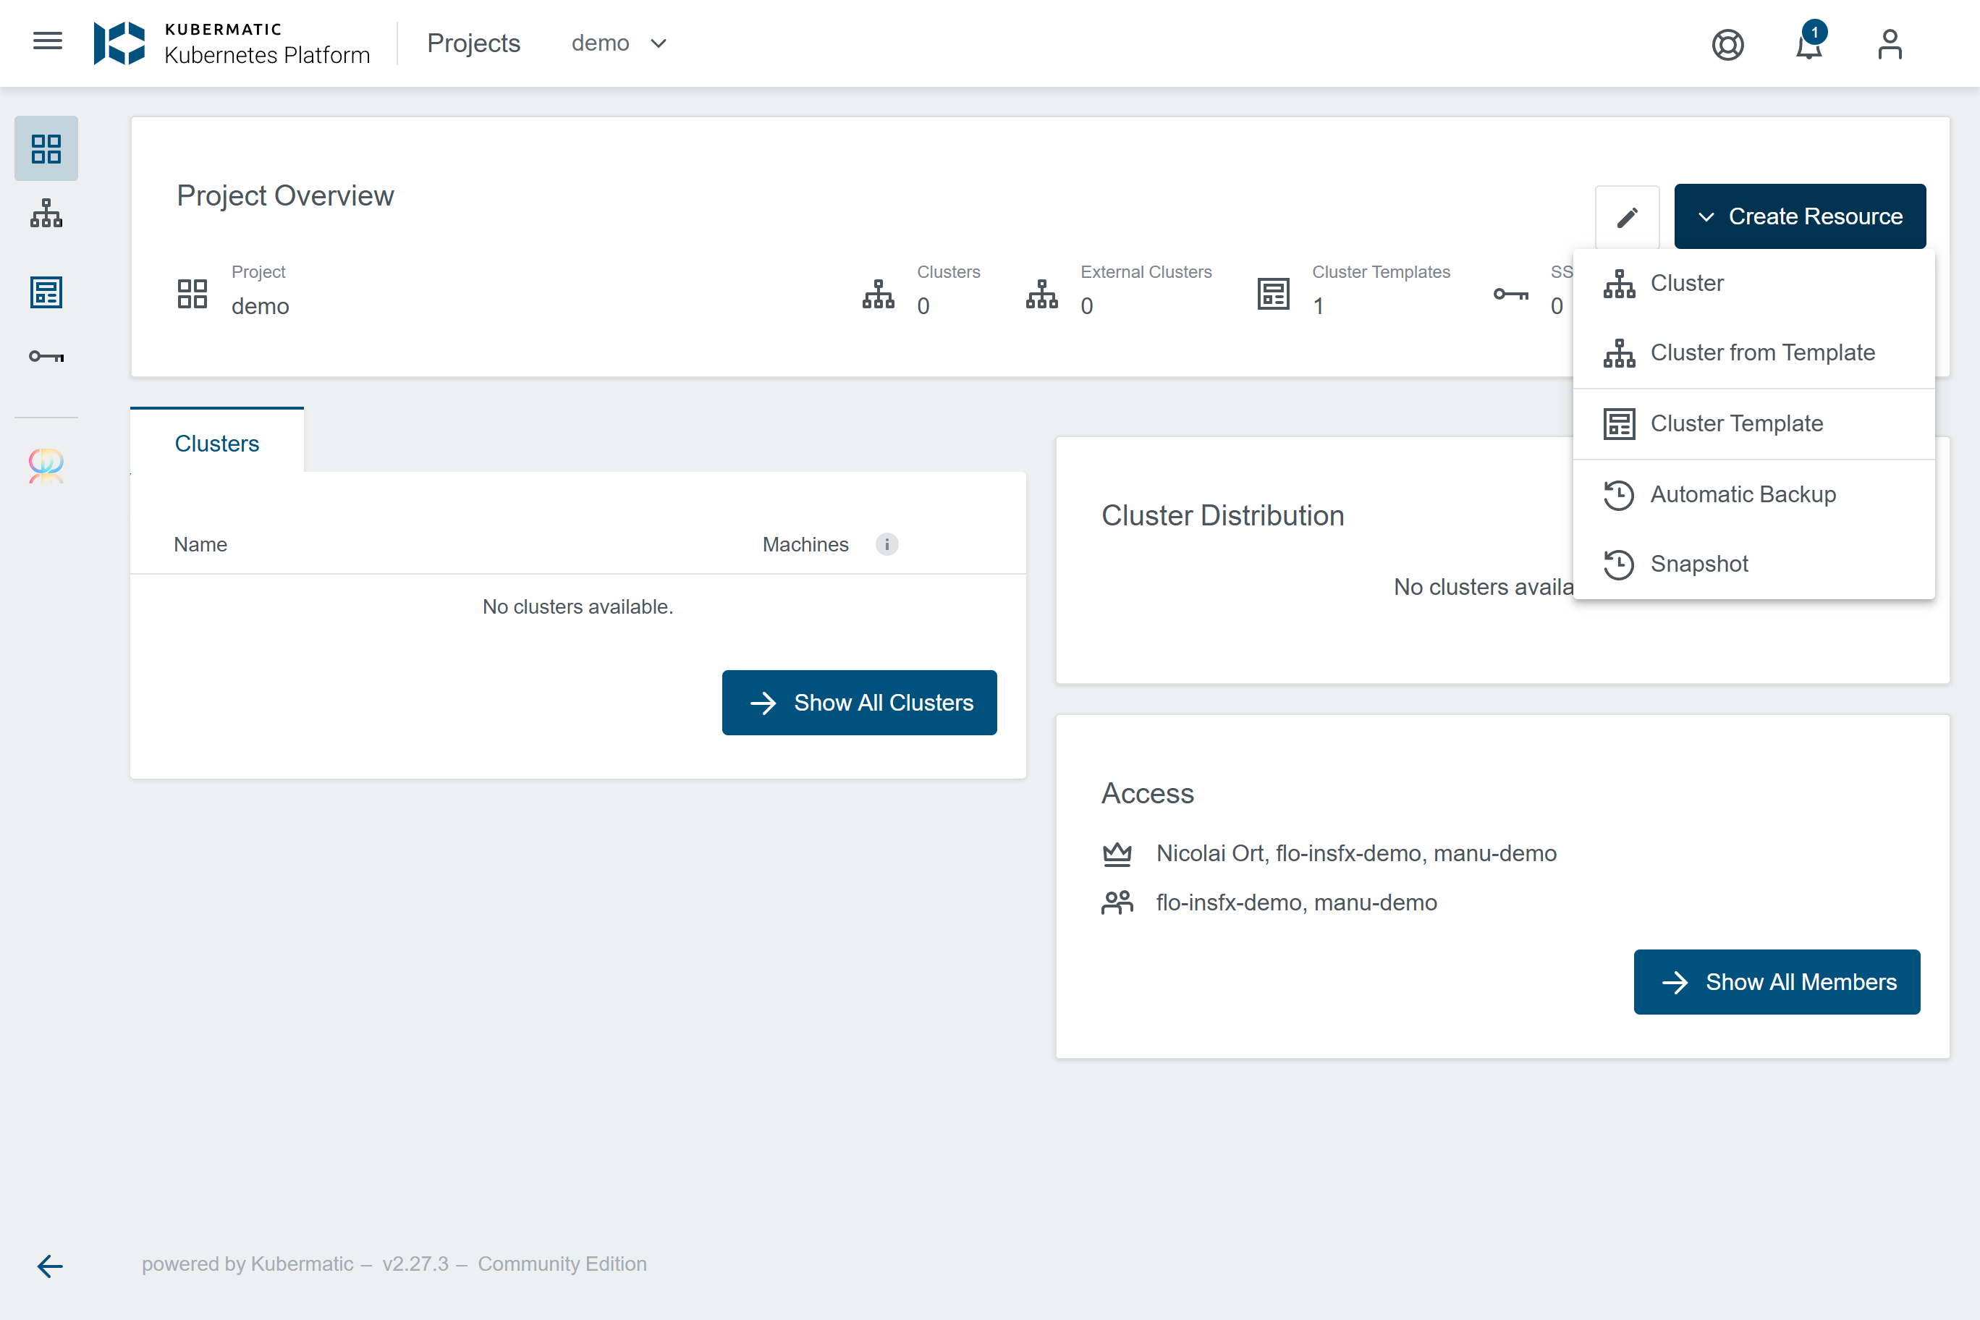The width and height of the screenshot is (1980, 1320).
Task: Click the edit pencil next to Create Resource
Action: pos(1626,216)
